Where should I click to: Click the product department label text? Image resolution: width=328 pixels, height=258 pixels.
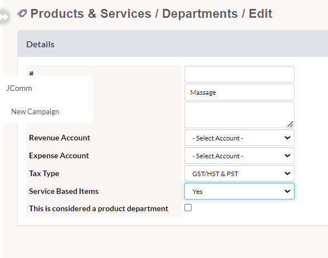coord(99,208)
